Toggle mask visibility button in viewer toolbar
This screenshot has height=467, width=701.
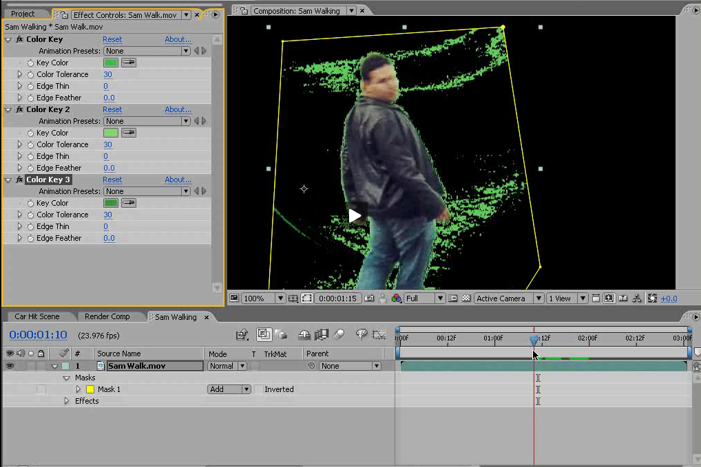point(307,298)
